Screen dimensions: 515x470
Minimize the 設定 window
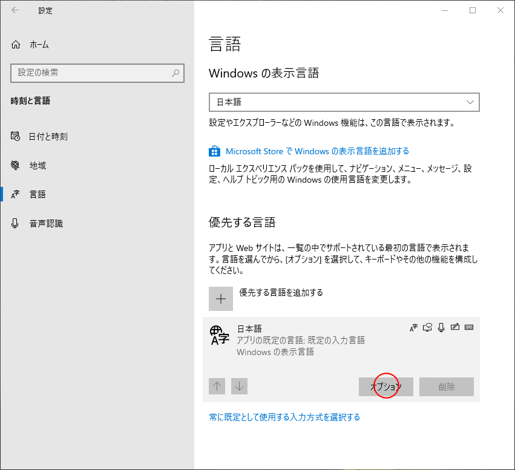pyautogui.click(x=445, y=10)
